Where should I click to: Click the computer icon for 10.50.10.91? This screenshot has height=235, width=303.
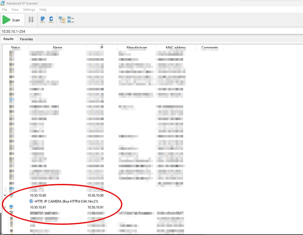tap(11, 207)
